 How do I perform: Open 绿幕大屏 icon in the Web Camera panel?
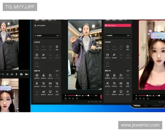point(121,92)
